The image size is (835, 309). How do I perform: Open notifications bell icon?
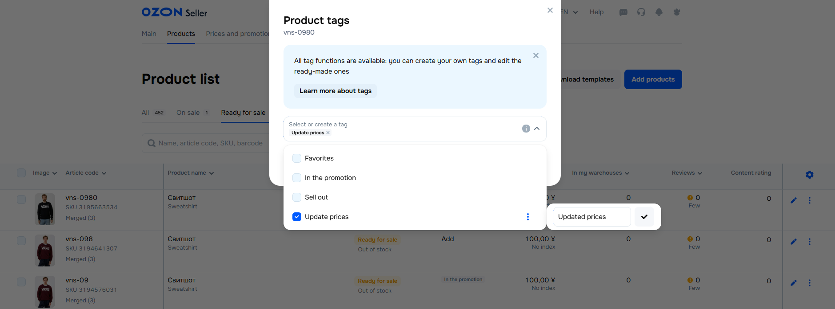tap(659, 12)
